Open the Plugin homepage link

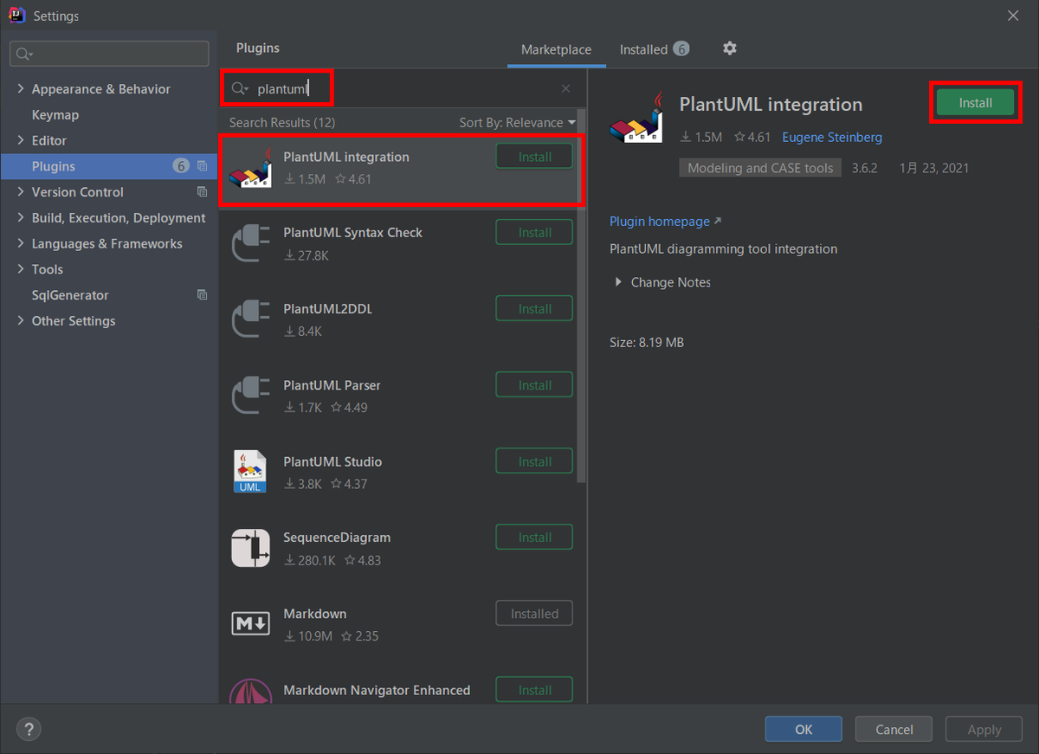665,222
